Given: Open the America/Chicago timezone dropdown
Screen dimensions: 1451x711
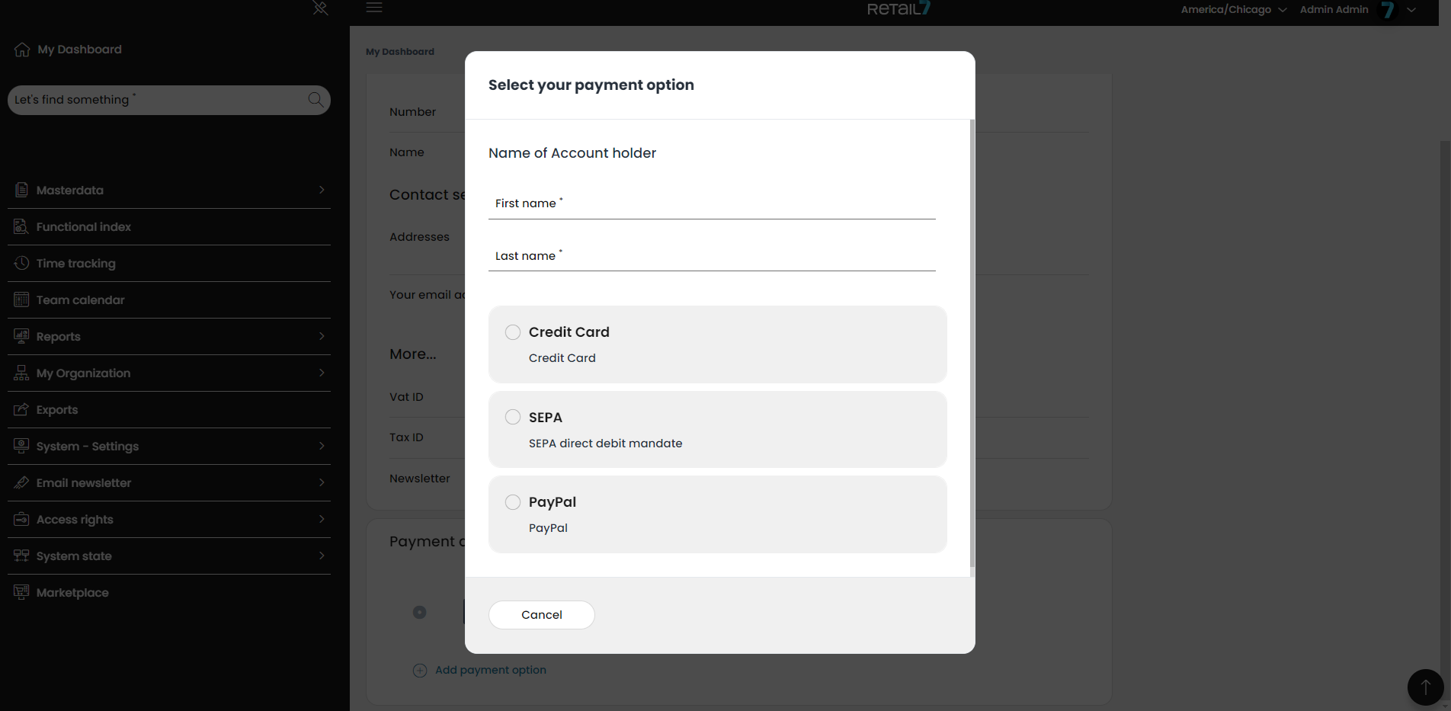Looking at the screenshot, I should pos(1232,9).
